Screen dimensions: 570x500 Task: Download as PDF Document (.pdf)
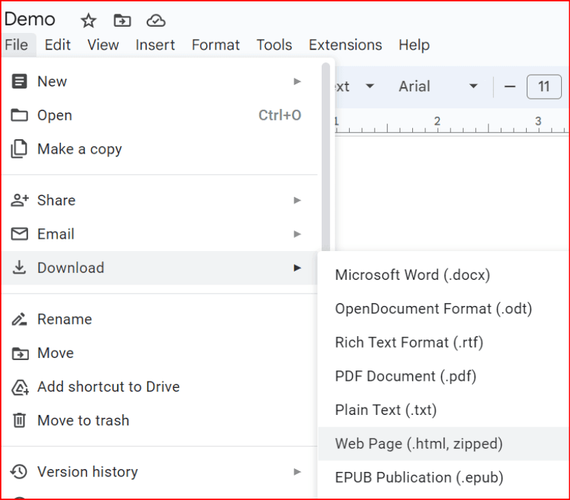point(405,377)
